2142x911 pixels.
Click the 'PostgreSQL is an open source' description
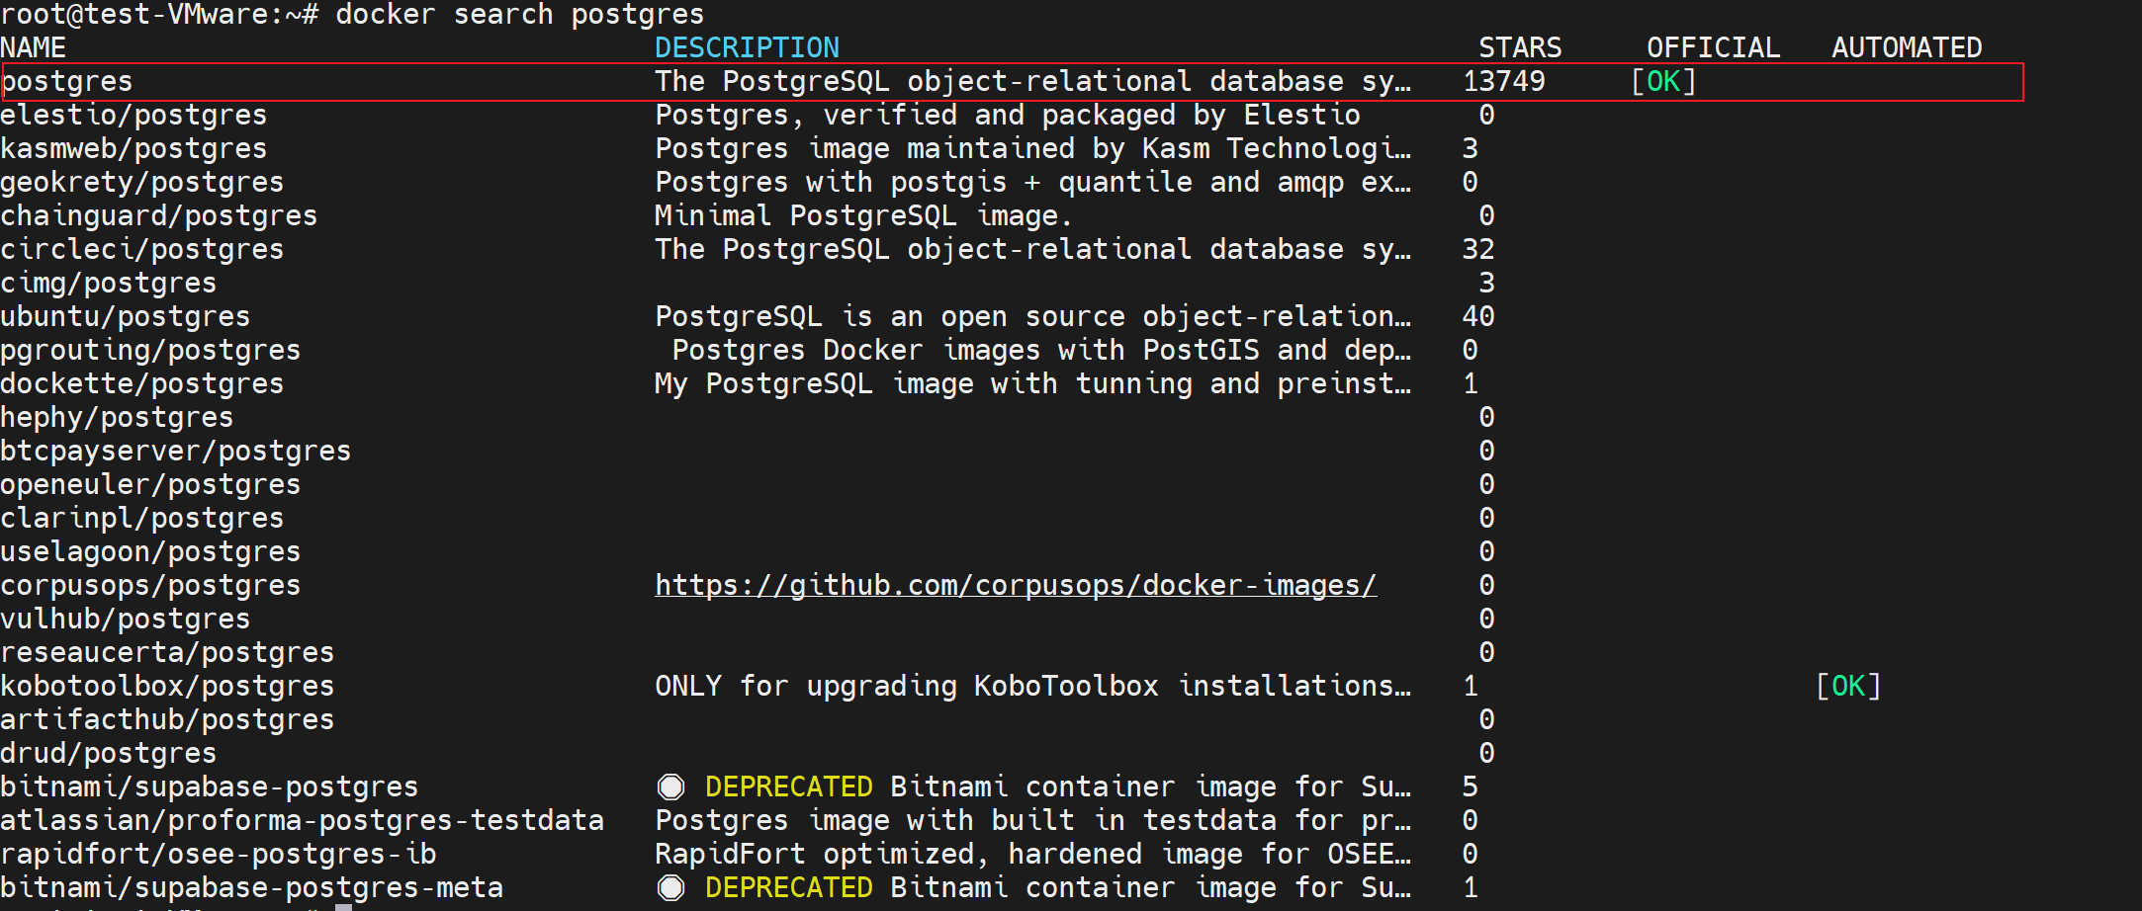(x=1033, y=316)
